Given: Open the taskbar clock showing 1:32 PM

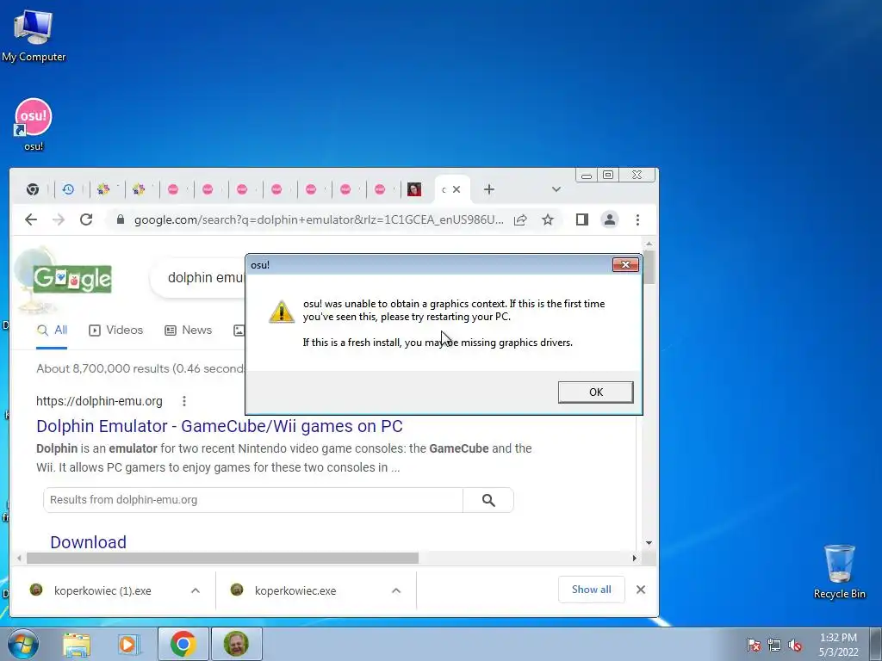Looking at the screenshot, I should (x=838, y=645).
